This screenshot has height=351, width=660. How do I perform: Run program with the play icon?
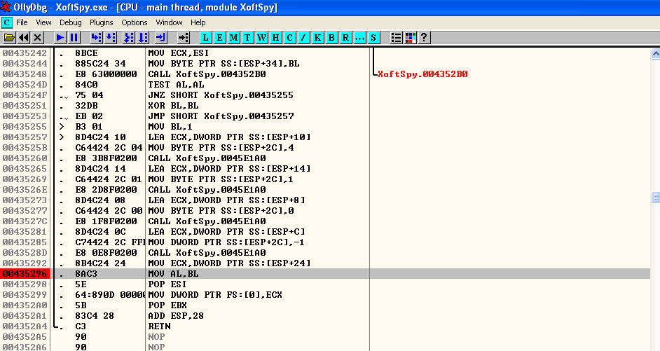60,37
